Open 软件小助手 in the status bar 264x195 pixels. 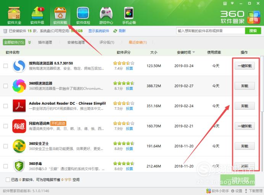[217, 191]
